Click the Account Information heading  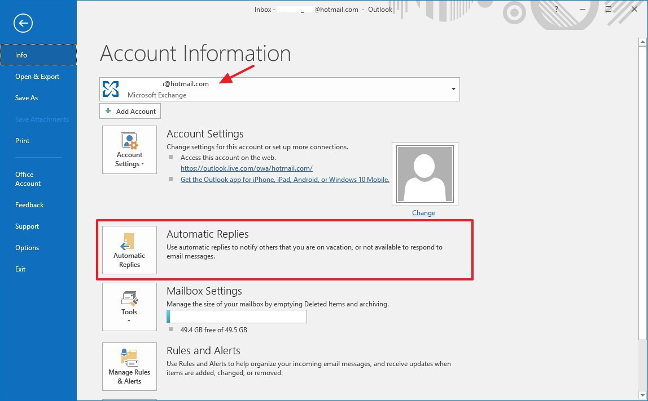195,53
